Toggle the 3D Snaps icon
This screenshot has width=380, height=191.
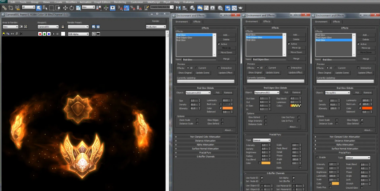point(120,8)
